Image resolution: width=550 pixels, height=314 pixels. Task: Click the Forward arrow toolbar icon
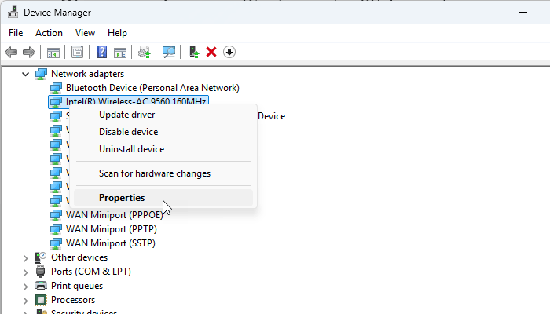click(29, 53)
